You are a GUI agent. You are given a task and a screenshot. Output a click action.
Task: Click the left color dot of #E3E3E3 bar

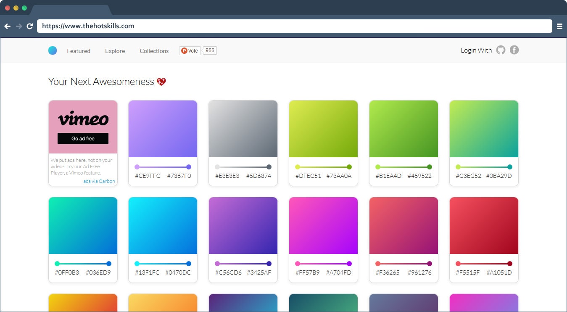tap(217, 167)
